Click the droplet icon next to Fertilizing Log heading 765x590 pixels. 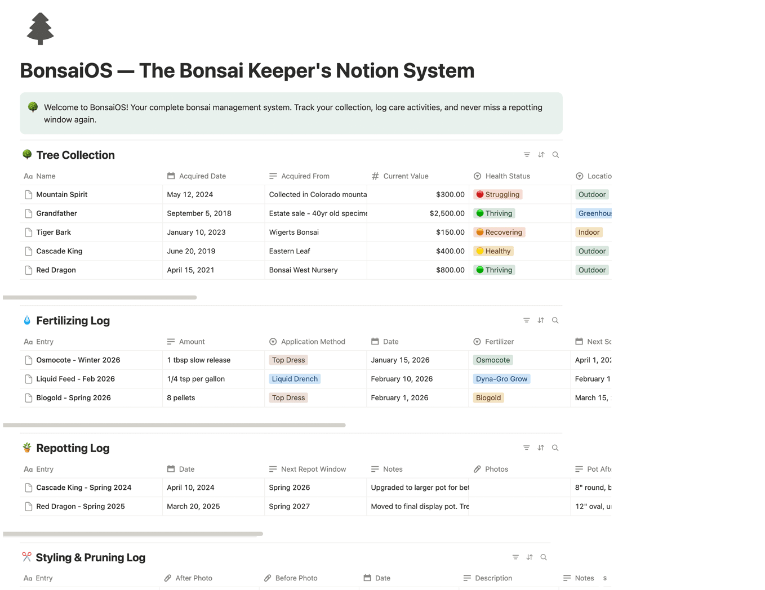[x=27, y=320]
